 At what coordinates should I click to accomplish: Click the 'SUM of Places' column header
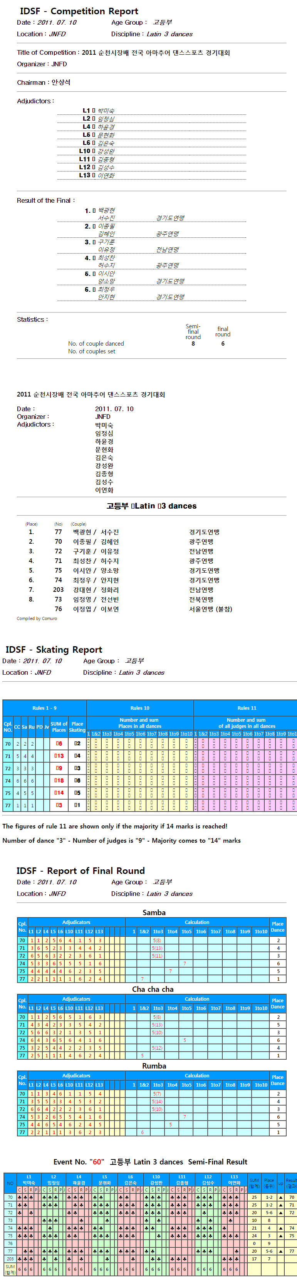tap(59, 727)
